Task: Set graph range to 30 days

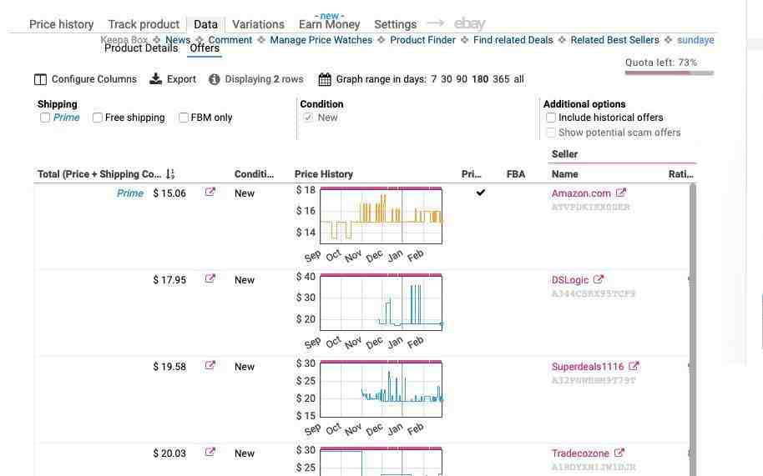Action: 447,79
